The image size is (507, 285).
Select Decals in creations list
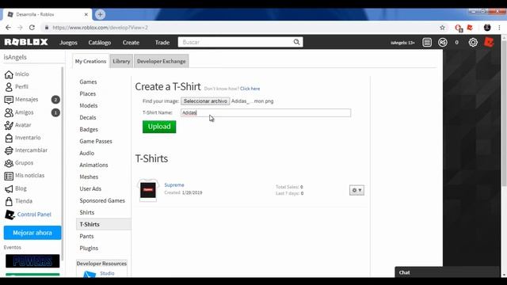88,118
